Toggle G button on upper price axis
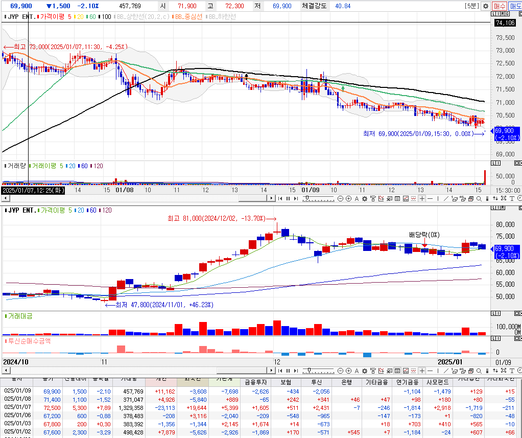 point(507,14)
